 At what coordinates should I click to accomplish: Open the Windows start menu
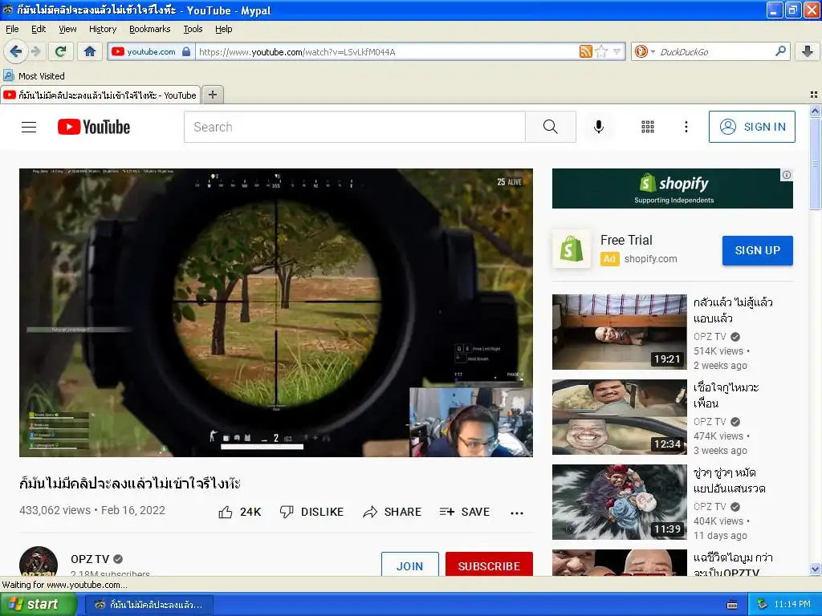click(39, 604)
